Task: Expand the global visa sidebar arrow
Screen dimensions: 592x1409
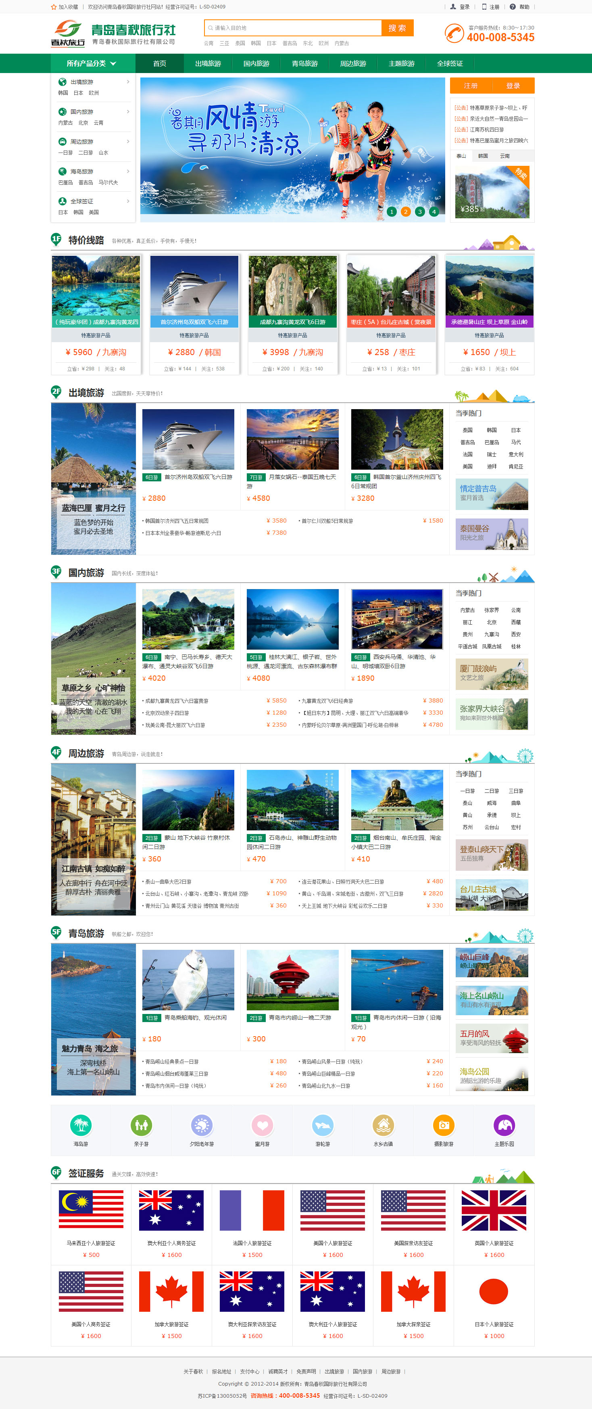Action: (128, 201)
